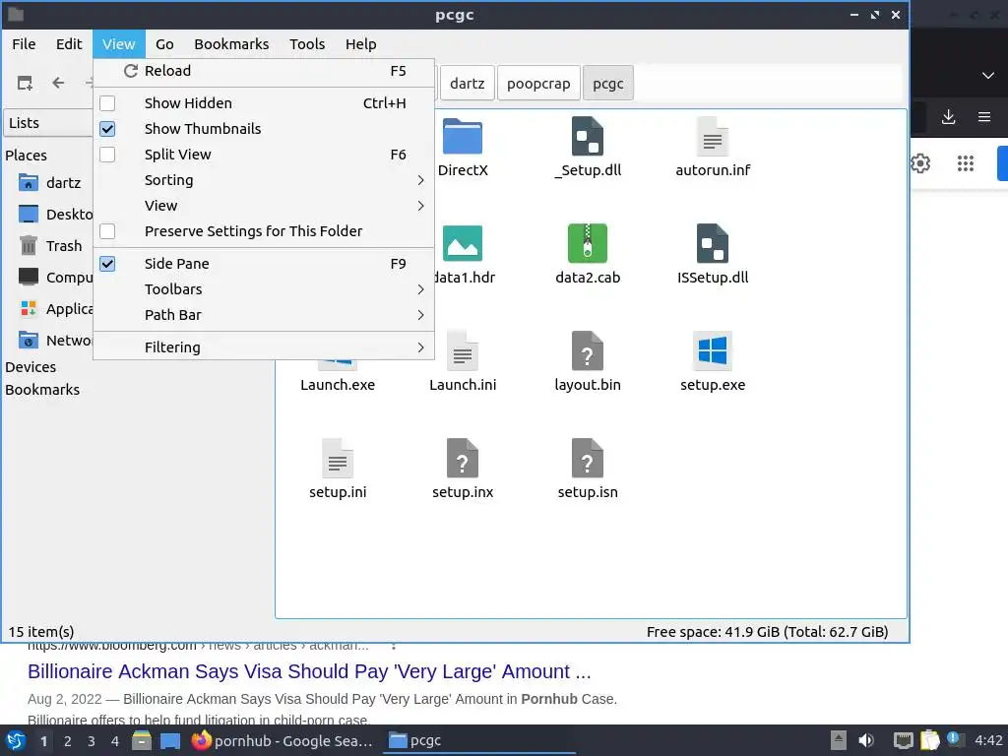
Task: Open the Billionaire Ackman Bloomberg link
Action: point(309,671)
